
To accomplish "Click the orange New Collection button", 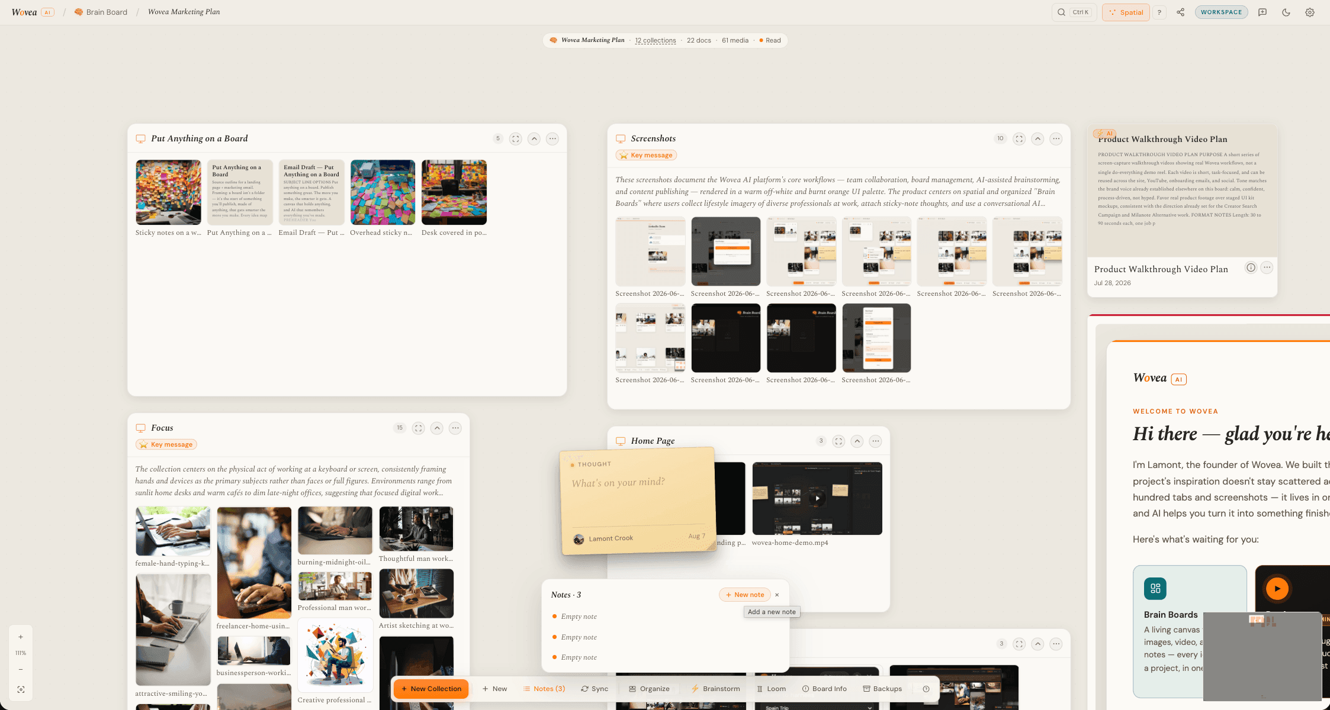I will [431, 689].
